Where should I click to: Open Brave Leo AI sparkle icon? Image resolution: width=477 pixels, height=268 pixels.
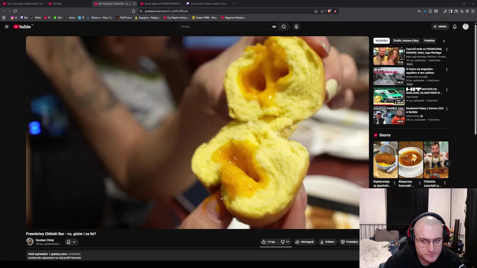pyautogui.click(x=462, y=11)
